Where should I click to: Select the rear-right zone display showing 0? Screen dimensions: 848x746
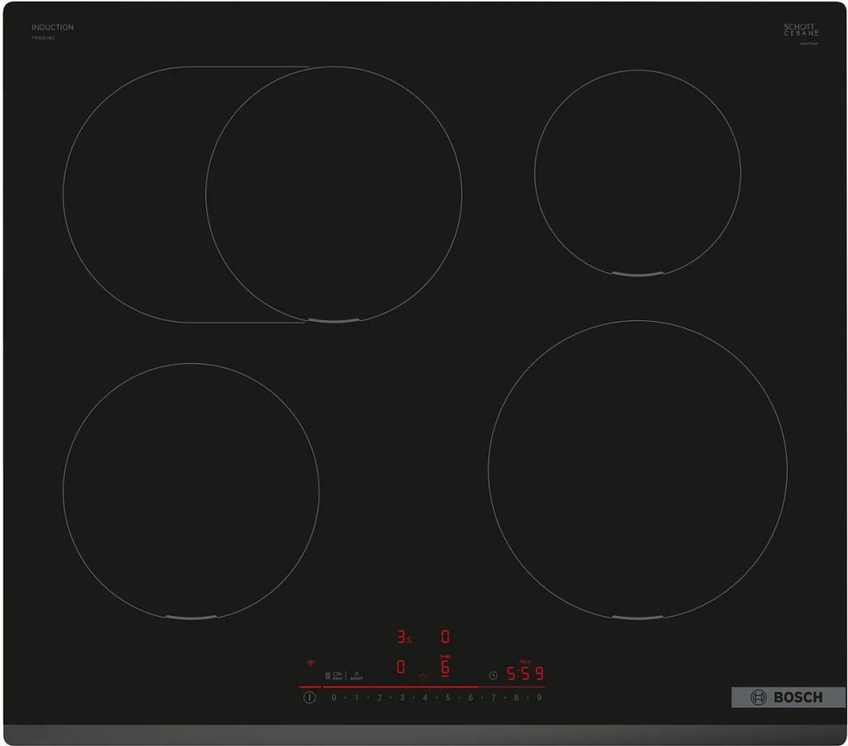coord(445,637)
